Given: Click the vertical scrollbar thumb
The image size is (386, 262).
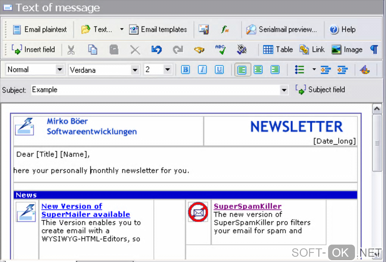Looking at the screenshot, I should click(x=377, y=143).
